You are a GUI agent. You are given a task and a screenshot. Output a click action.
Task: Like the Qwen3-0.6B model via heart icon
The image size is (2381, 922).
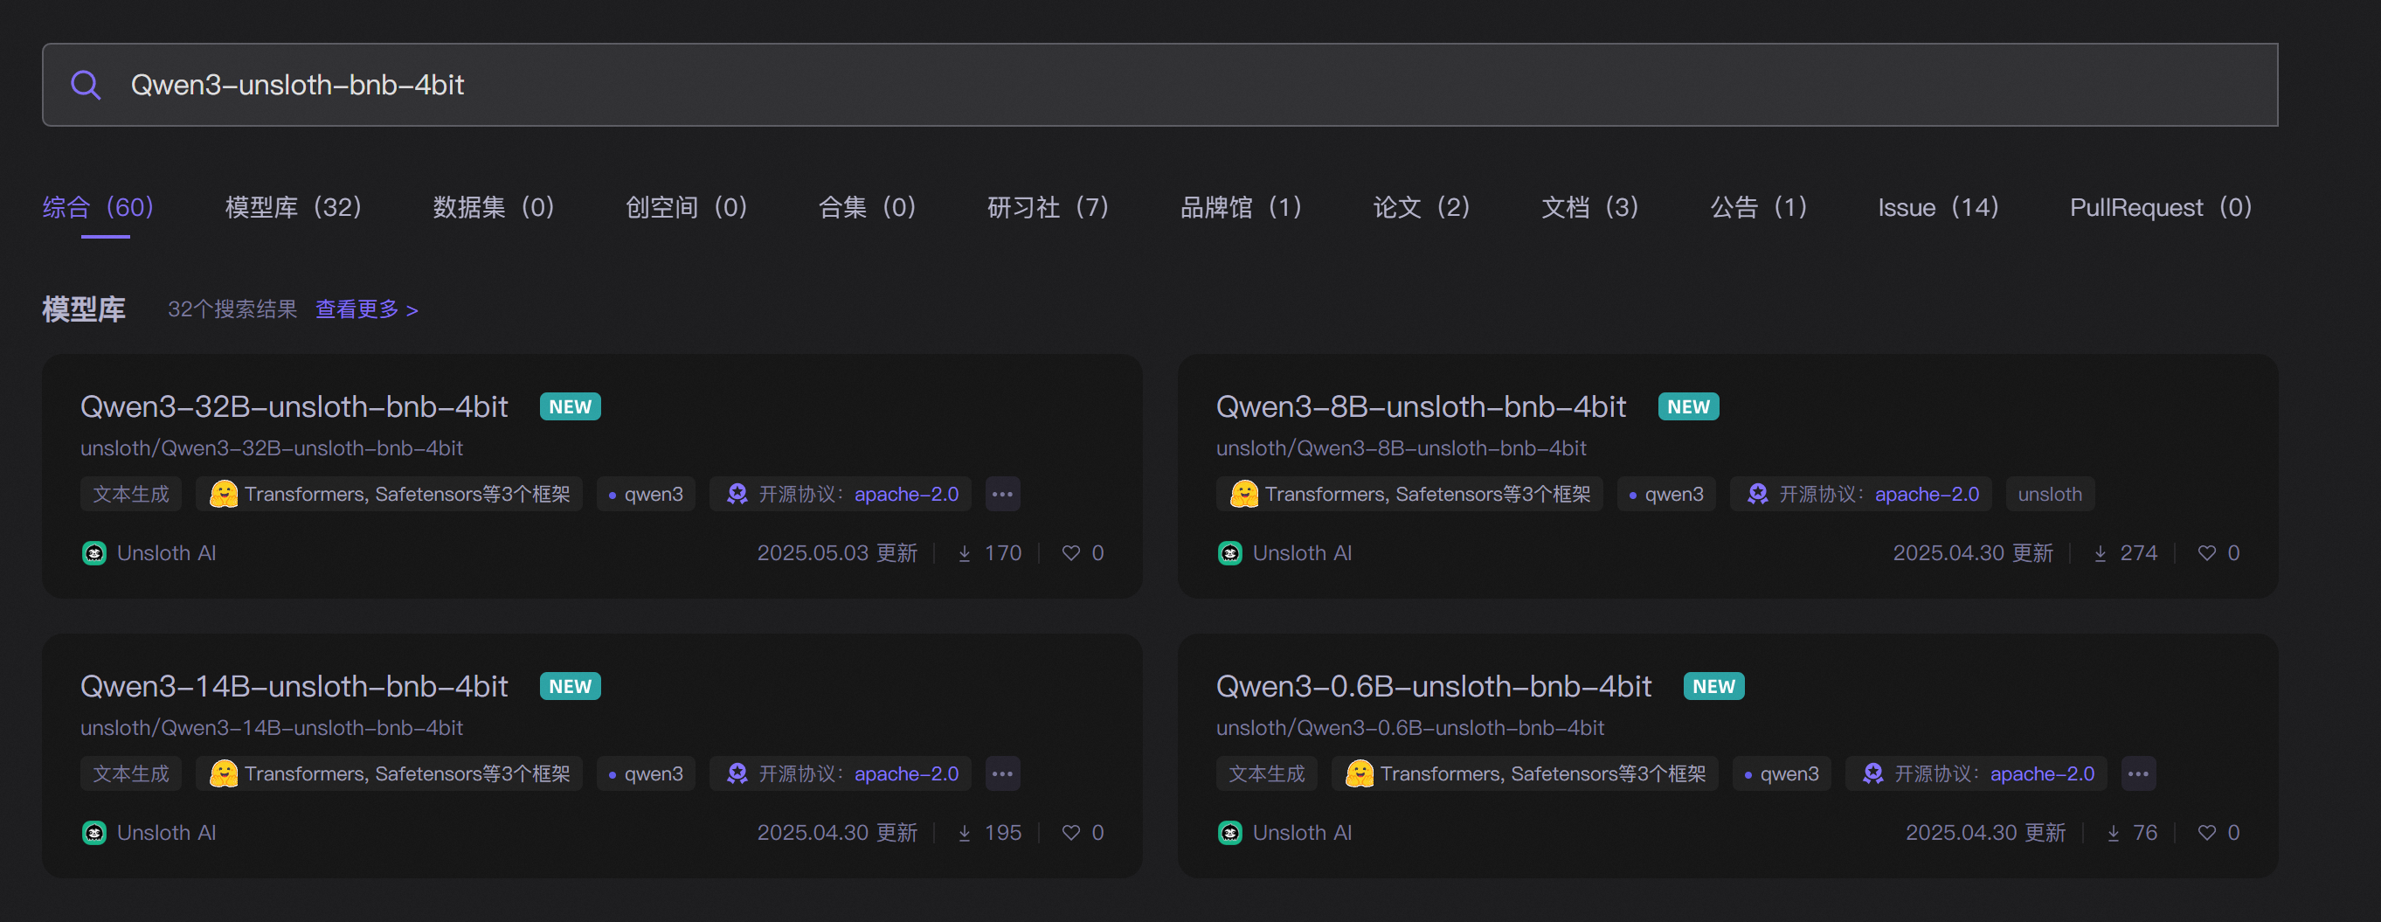(x=2207, y=833)
